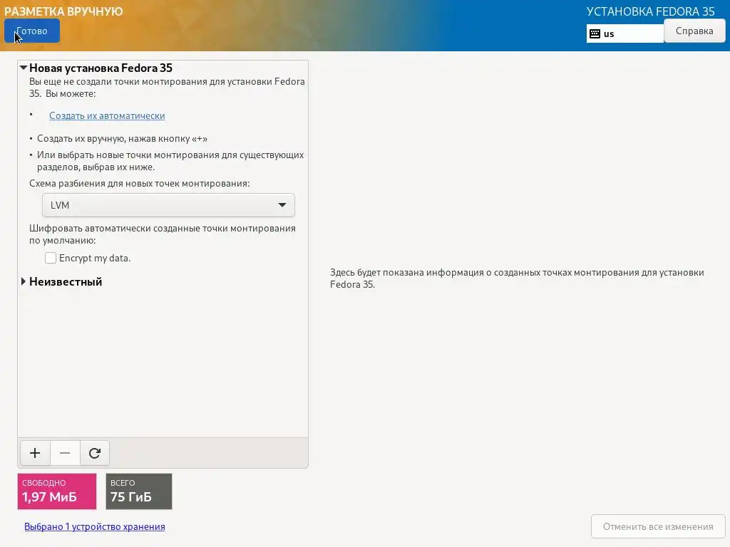Click the plus icon to add mount point
The image size is (730, 547).
point(35,453)
